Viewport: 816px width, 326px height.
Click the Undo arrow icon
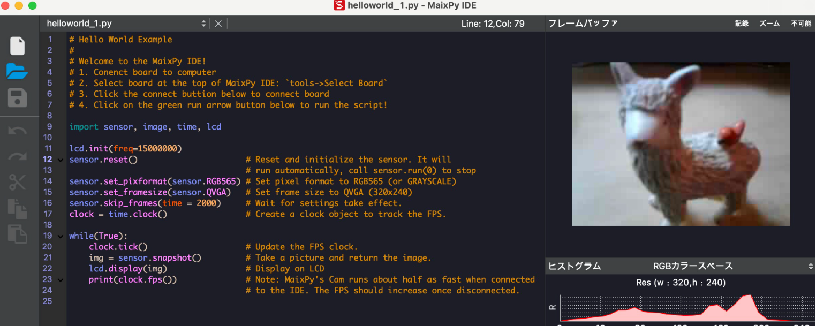17,130
